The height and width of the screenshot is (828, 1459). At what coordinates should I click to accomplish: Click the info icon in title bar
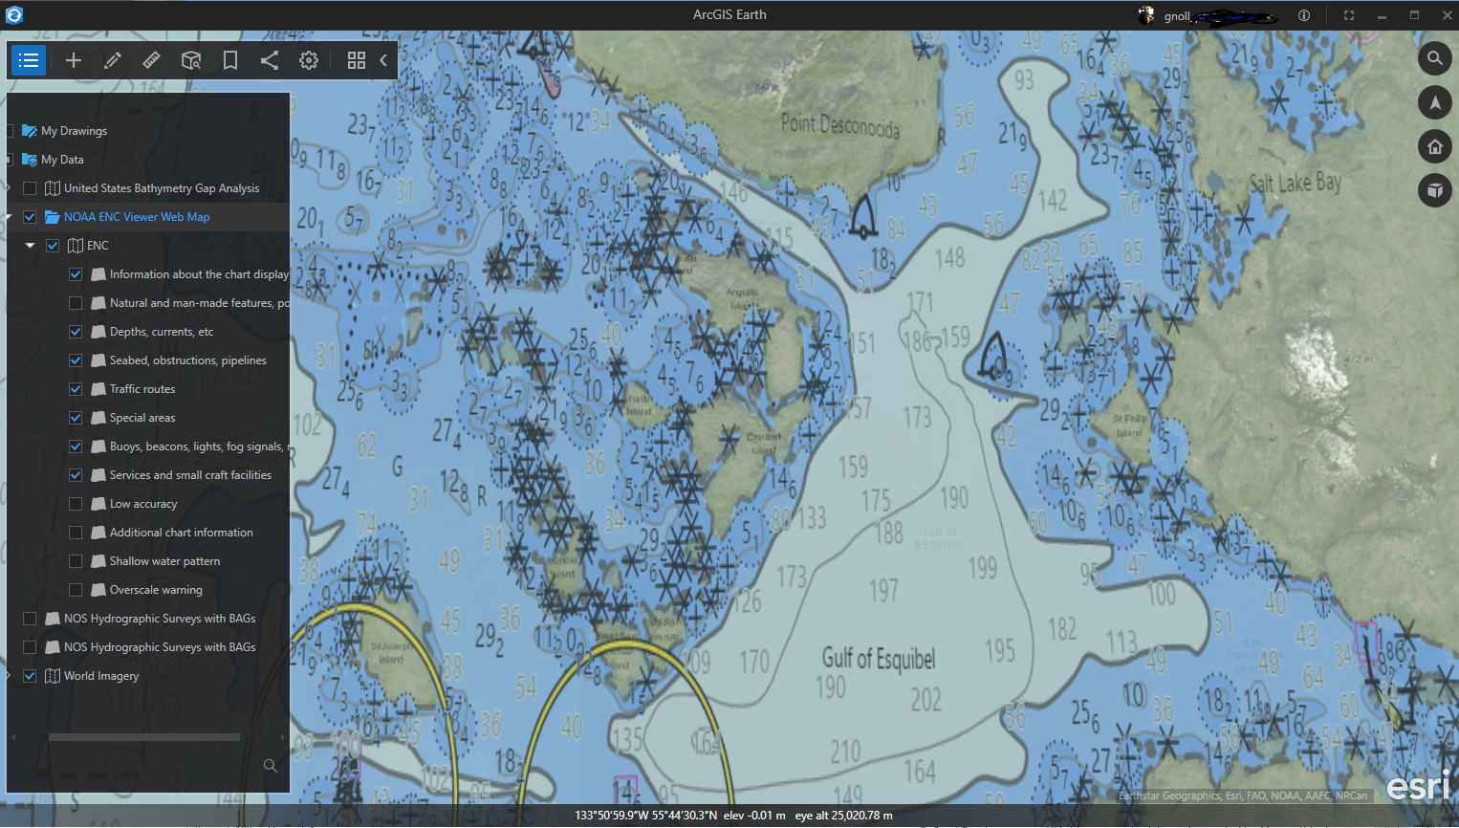(1304, 15)
